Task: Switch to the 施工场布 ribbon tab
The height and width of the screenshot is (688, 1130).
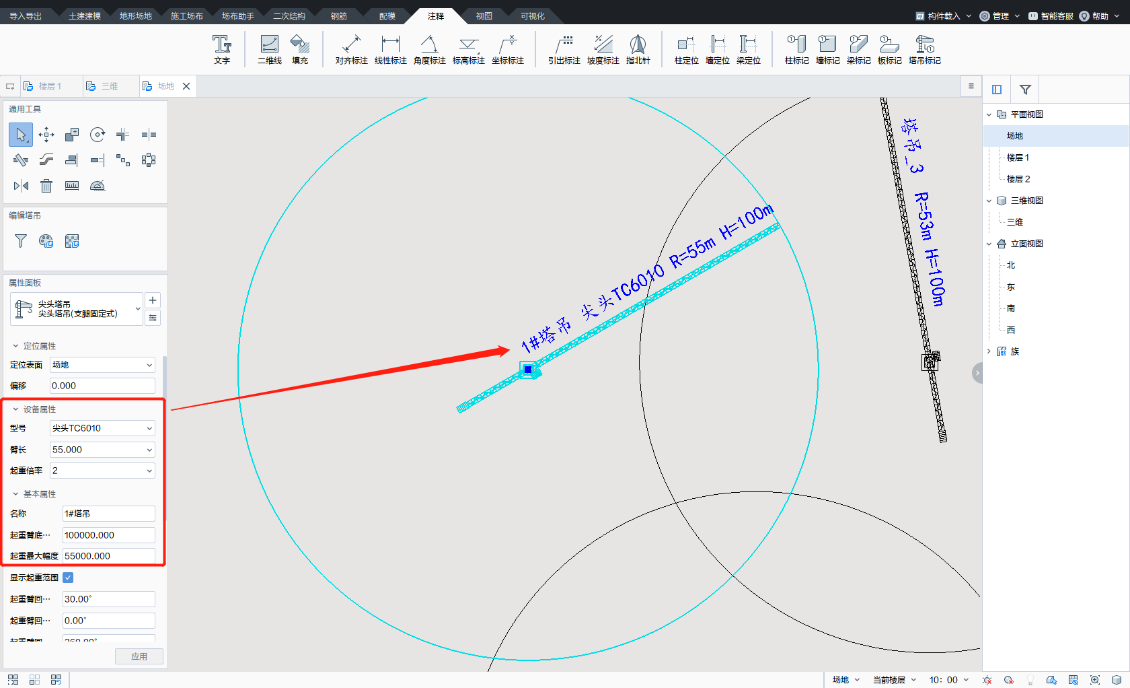Action: click(187, 16)
